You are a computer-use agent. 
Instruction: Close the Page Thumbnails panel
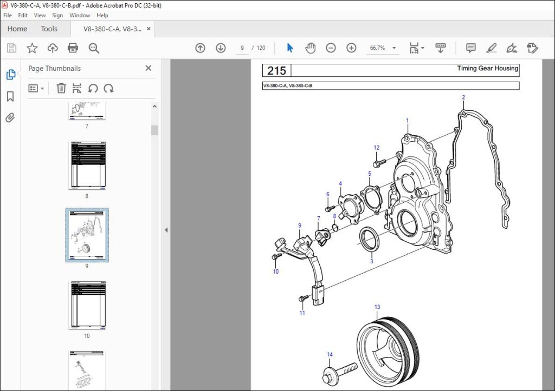(x=149, y=68)
